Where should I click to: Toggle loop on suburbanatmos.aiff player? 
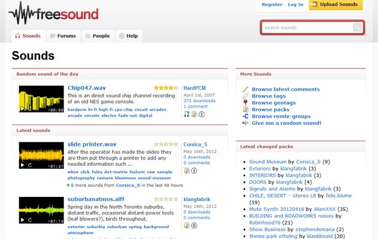pyautogui.click(x=30, y=220)
